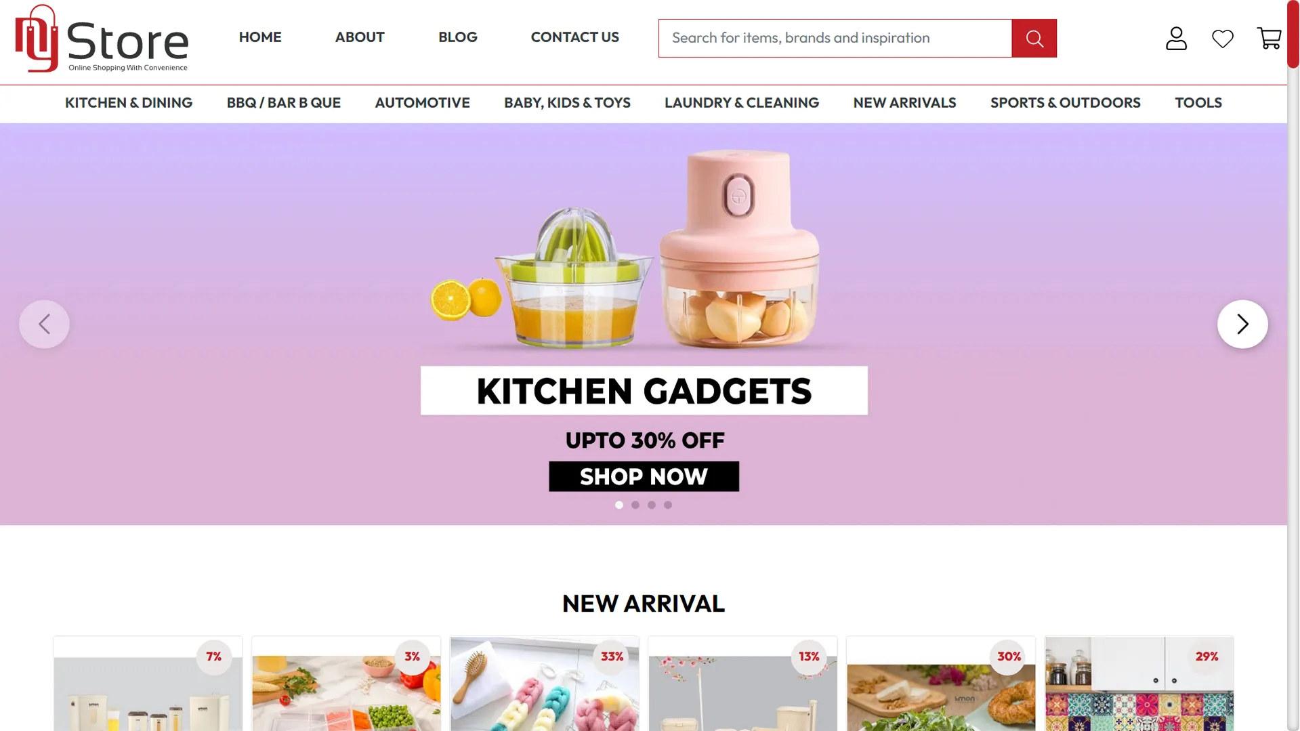Focus the search items input field
The height and width of the screenshot is (731, 1300).
(x=835, y=38)
